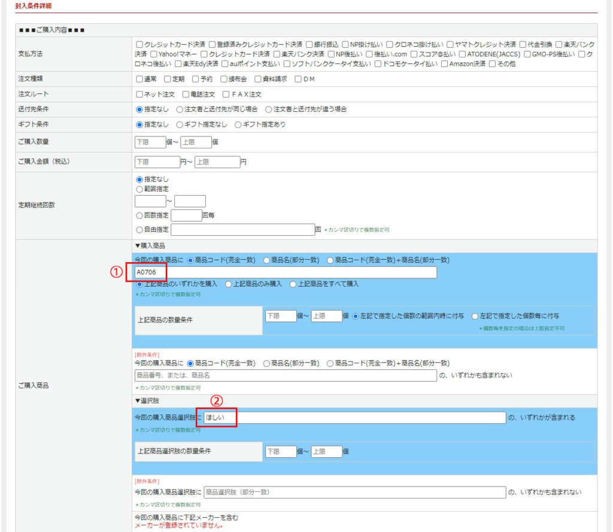
Task: Choose 上記商品をすべて購入 radio
Action: pyautogui.click(x=293, y=285)
